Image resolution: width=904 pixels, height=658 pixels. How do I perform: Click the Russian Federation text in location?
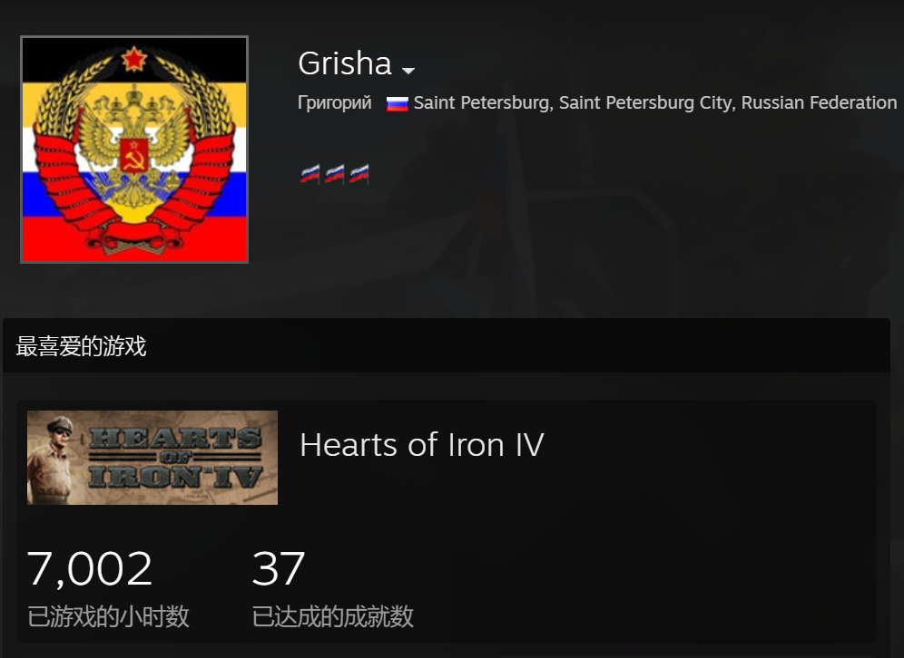(819, 102)
